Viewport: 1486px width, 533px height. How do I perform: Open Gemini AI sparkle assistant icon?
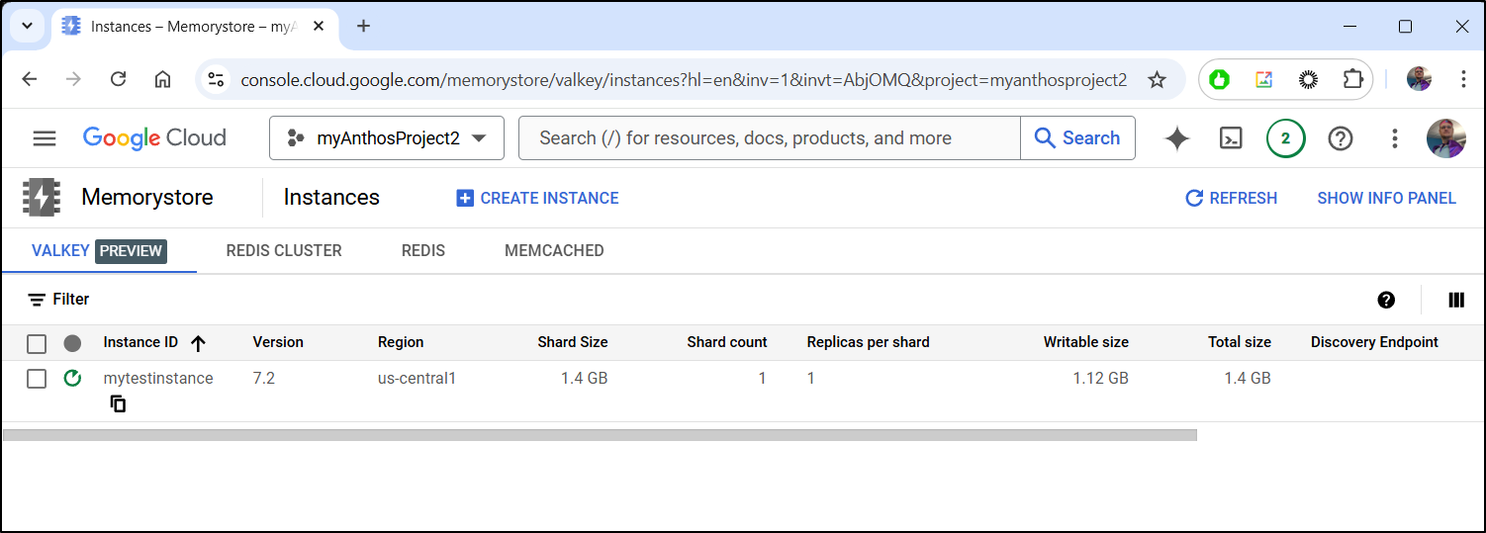pyautogui.click(x=1176, y=138)
